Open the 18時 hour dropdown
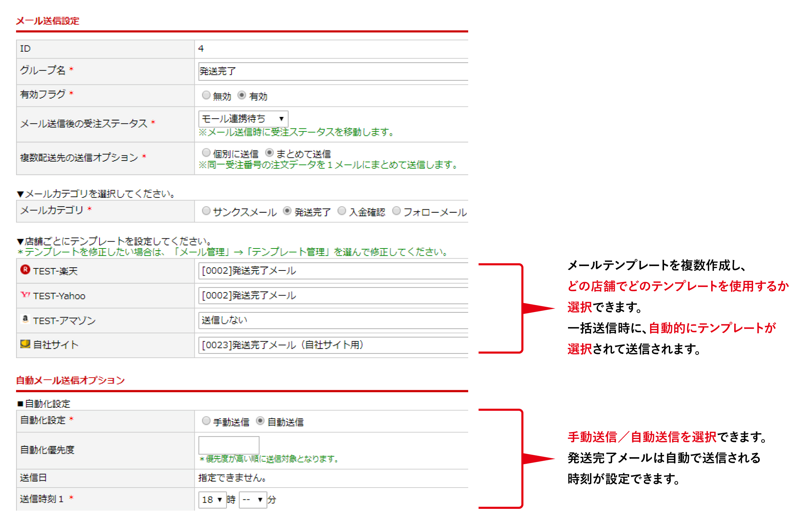 (x=212, y=500)
